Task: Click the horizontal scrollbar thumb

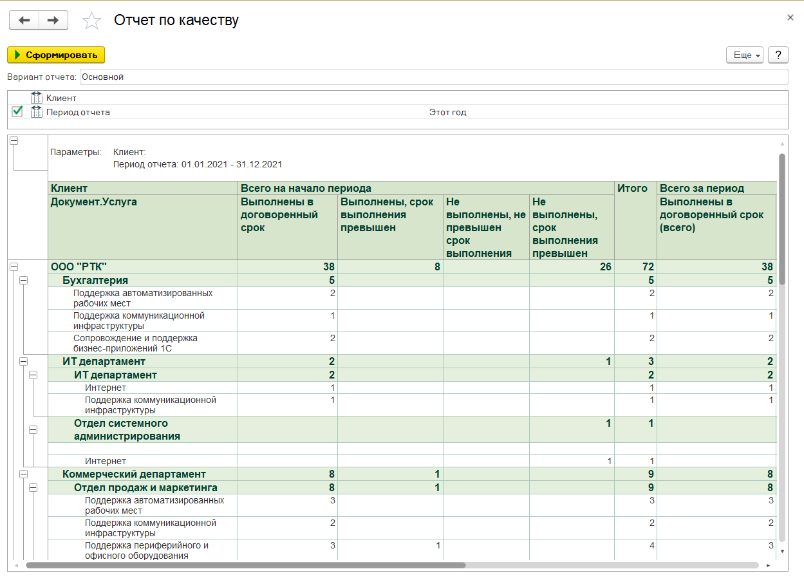Action: click(245, 565)
